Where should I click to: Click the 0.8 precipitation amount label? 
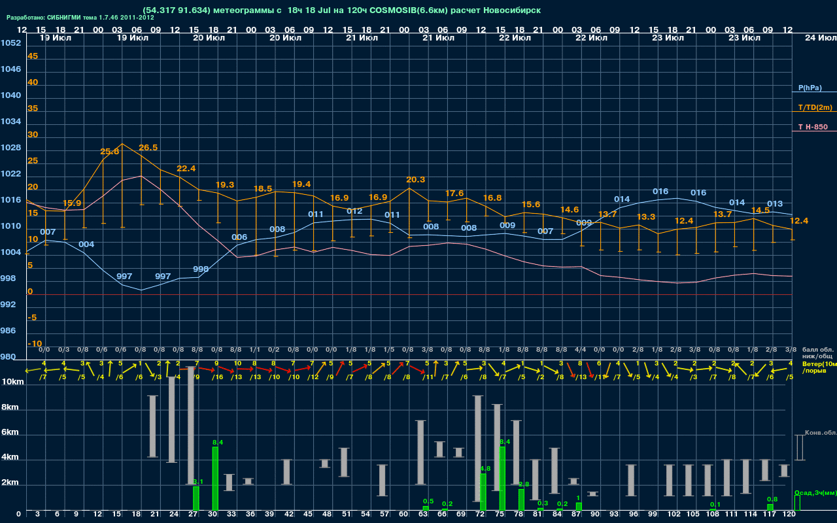point(772,499)
